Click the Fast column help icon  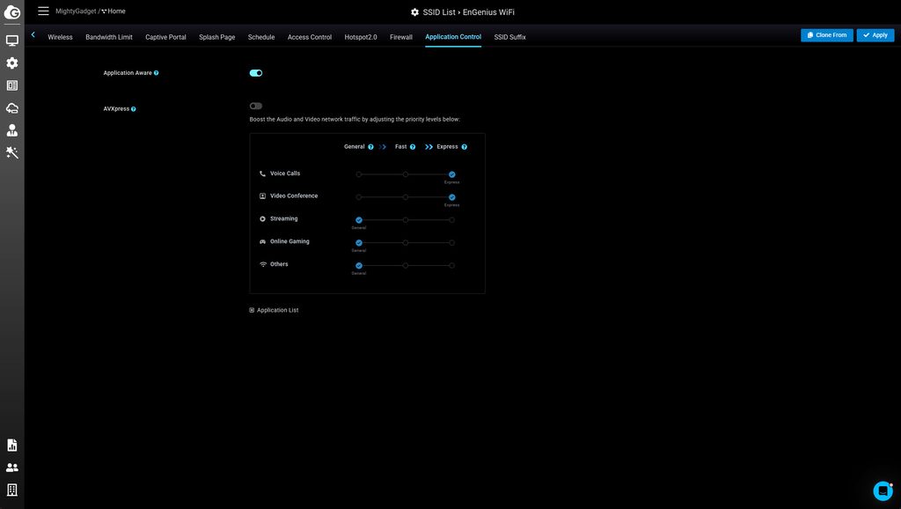[x=413, y=147]
